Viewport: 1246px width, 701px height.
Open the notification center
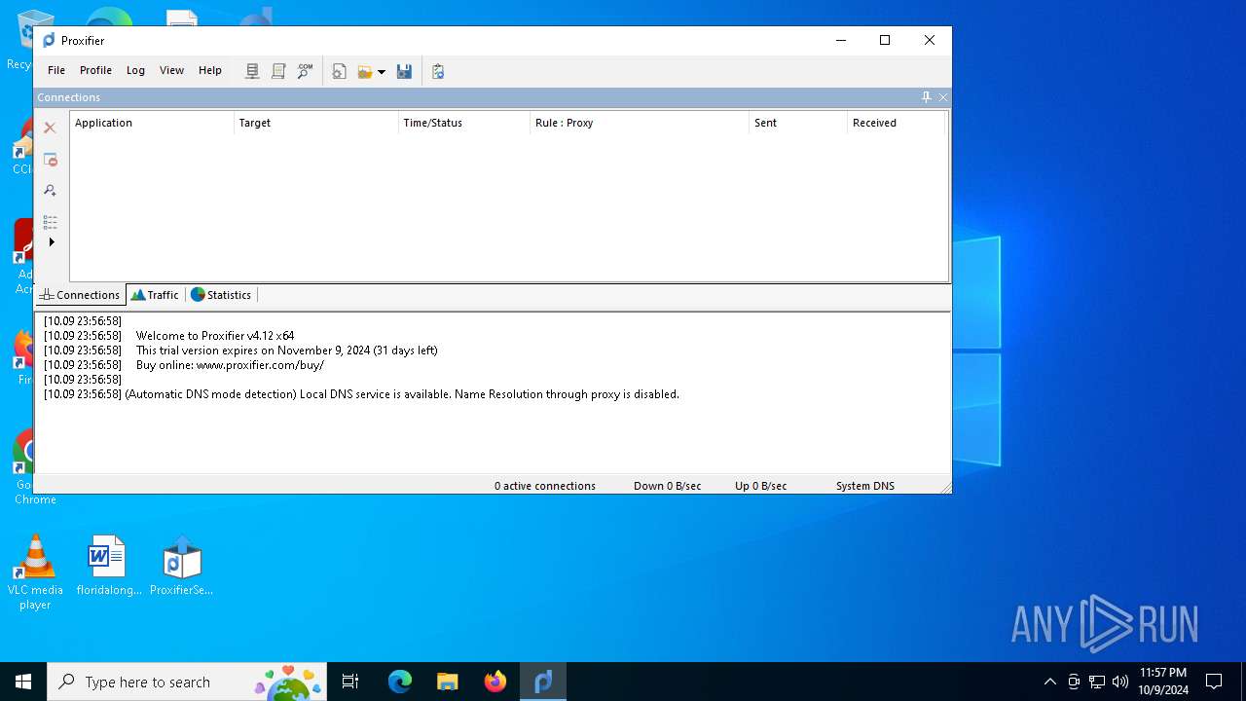[x=1214, y=682]
